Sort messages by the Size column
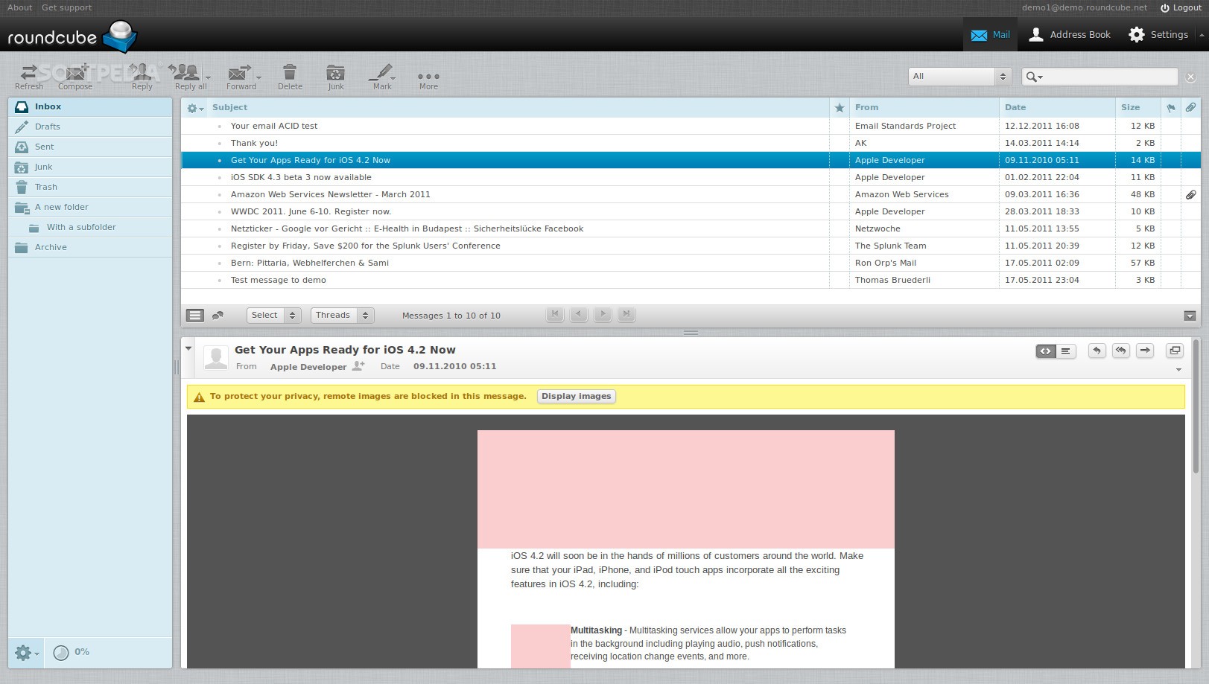The width and height of the screenshot is (1209, 684). coord(1137,108)
